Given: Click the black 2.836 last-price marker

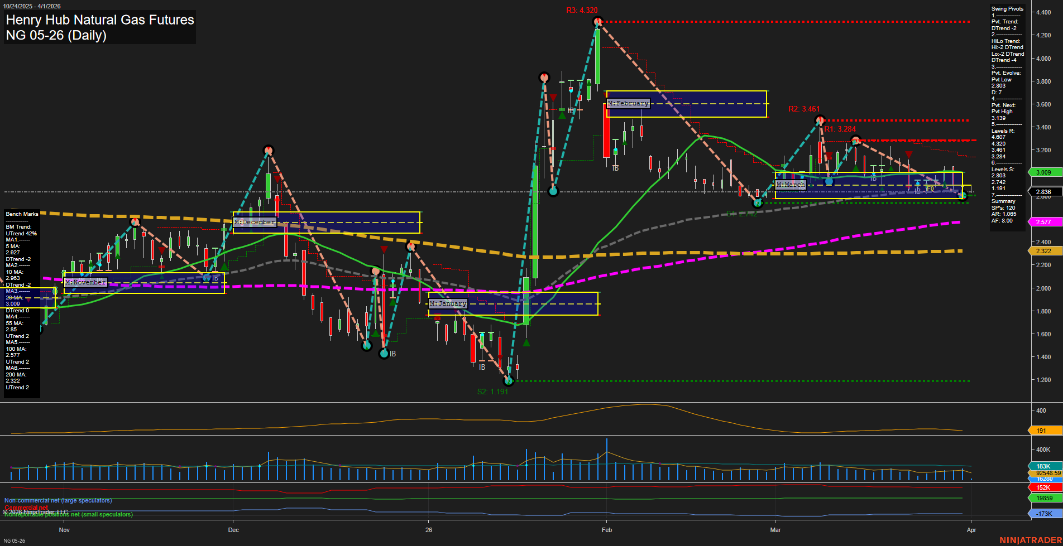Looking at the screenshot, I should (1044, 191).
